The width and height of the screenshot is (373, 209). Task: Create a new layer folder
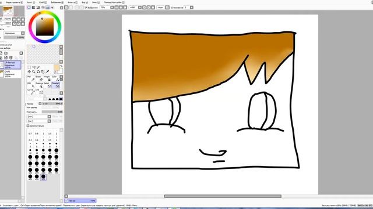6,53
